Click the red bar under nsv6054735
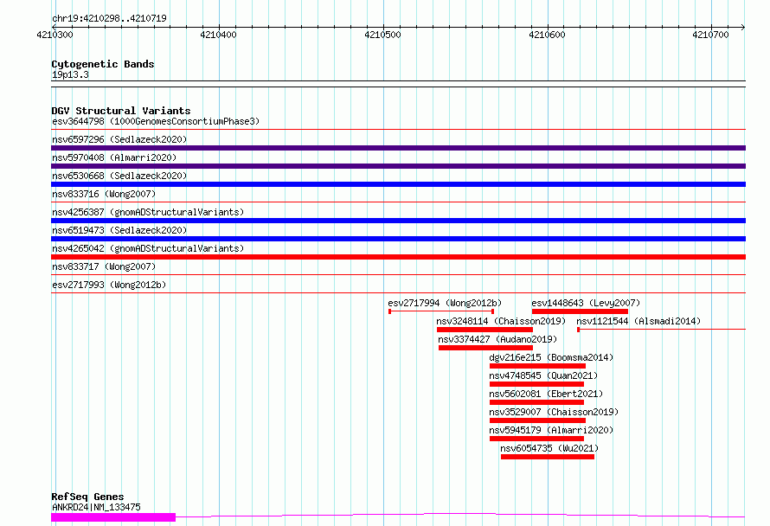Screen dimensions: 770x526 [548, 457]
